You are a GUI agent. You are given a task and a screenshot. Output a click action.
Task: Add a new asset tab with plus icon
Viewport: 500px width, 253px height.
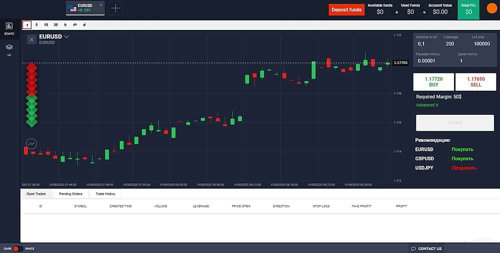point(115,8)
